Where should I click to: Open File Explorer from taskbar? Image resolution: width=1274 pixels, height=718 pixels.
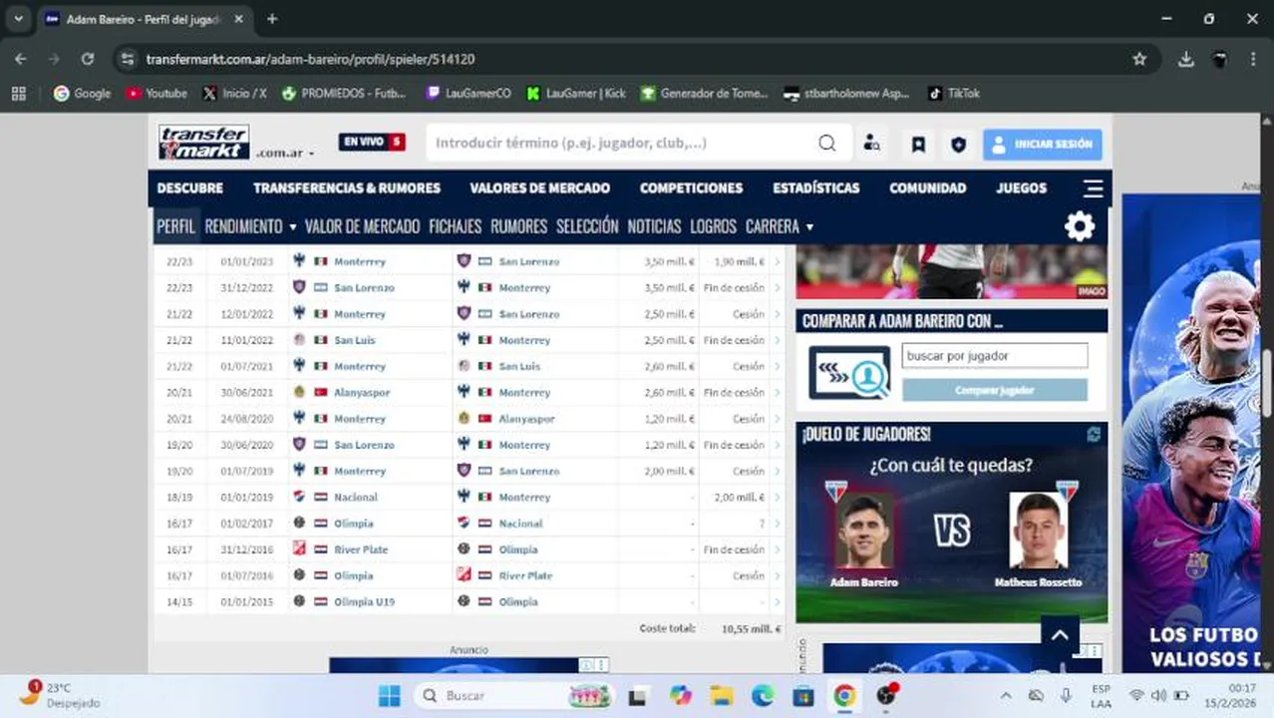[x=722, y=695]
